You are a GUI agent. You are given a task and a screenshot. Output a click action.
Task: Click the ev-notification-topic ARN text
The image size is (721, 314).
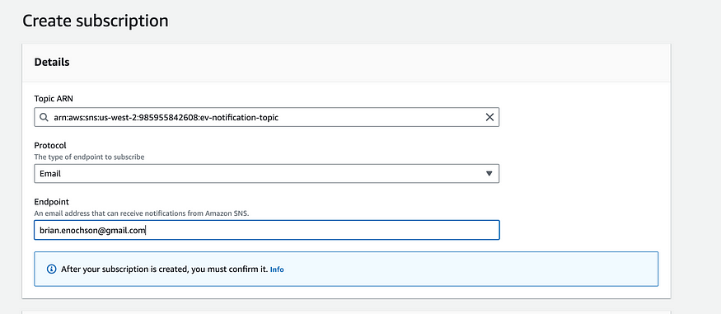(166, 118)
